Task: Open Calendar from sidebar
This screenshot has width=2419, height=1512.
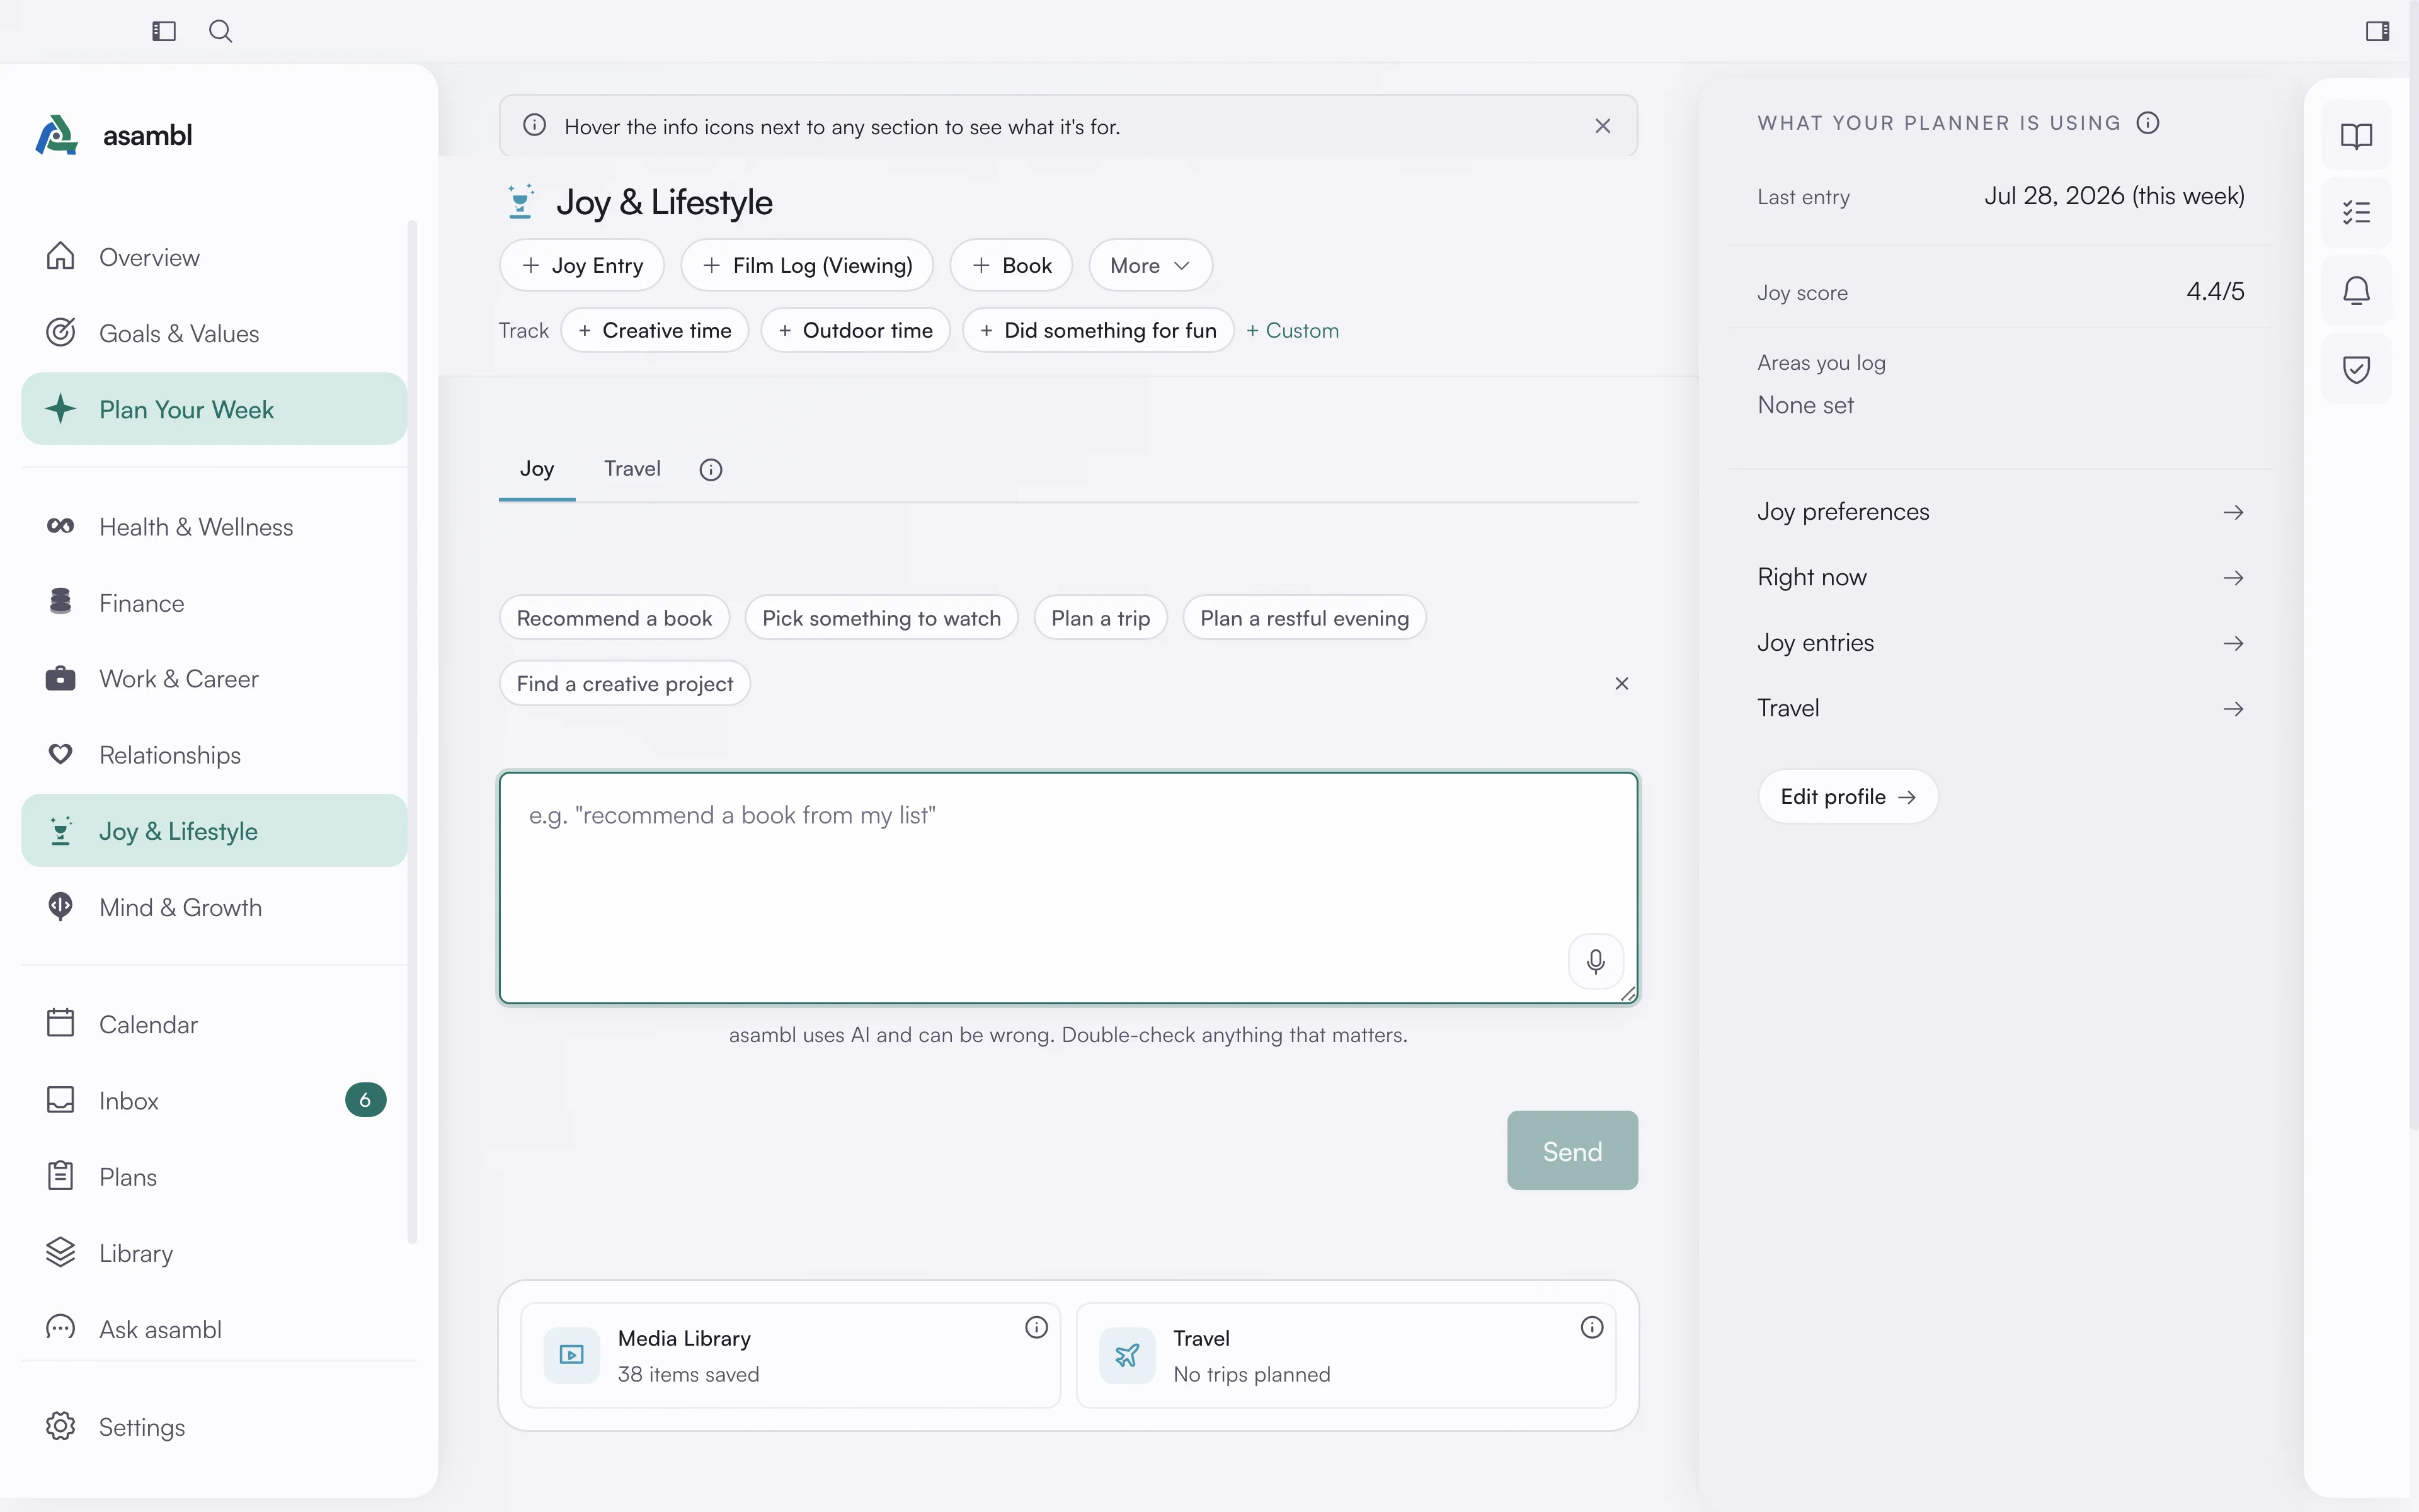Action: [x=214, y=1024]
